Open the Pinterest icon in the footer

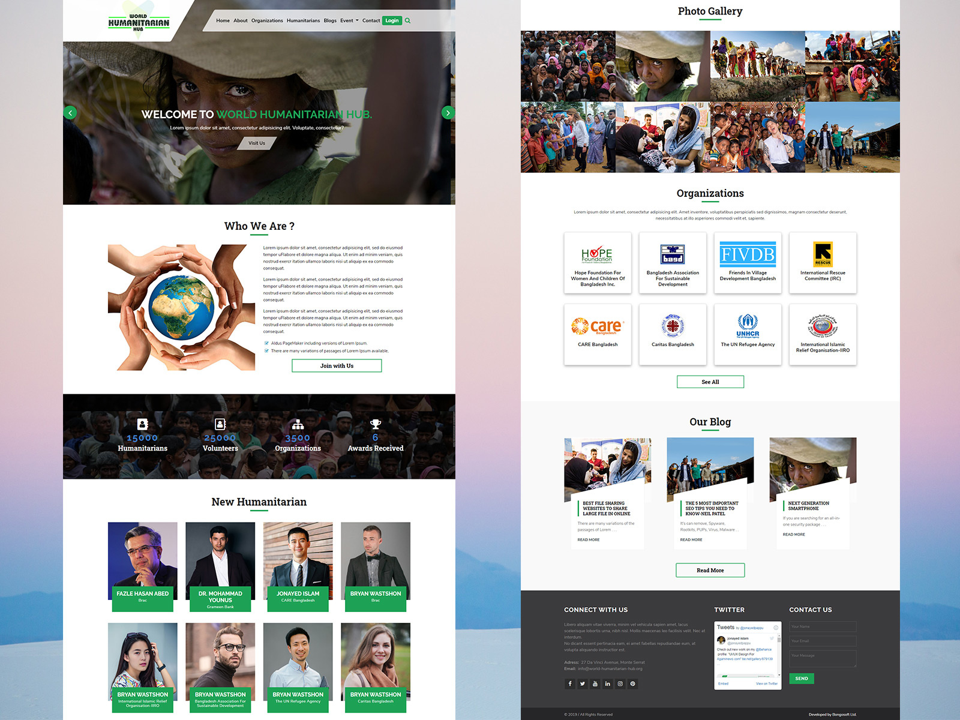point(632,684)
